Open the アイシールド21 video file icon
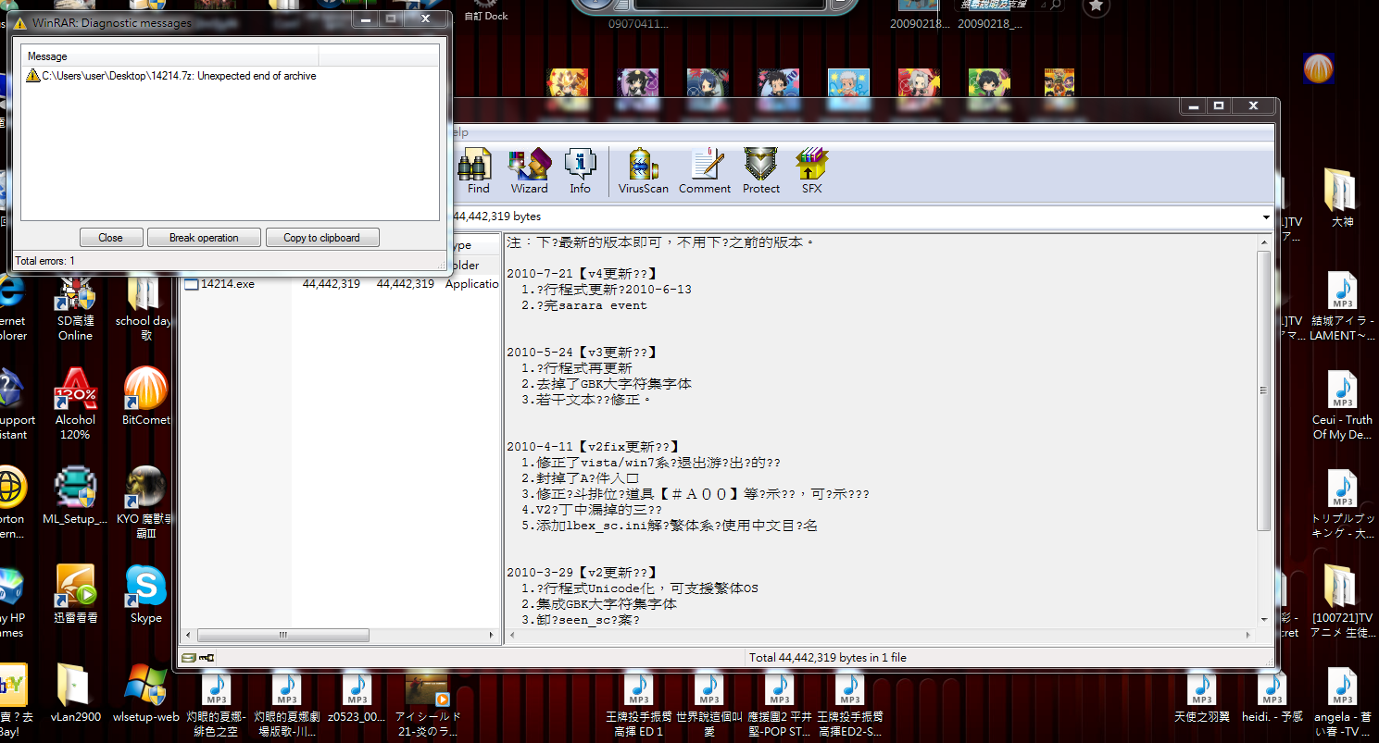Screen dimensions: 1379x743 point(427,703)
